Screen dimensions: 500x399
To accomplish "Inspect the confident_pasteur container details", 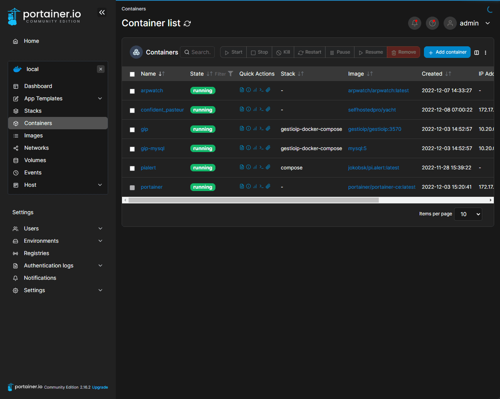I will pos(247,109).
